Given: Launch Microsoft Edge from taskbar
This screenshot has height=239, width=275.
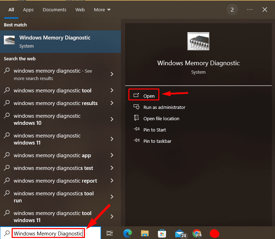Looking at the screenshot, I should (x=128, y=233).
